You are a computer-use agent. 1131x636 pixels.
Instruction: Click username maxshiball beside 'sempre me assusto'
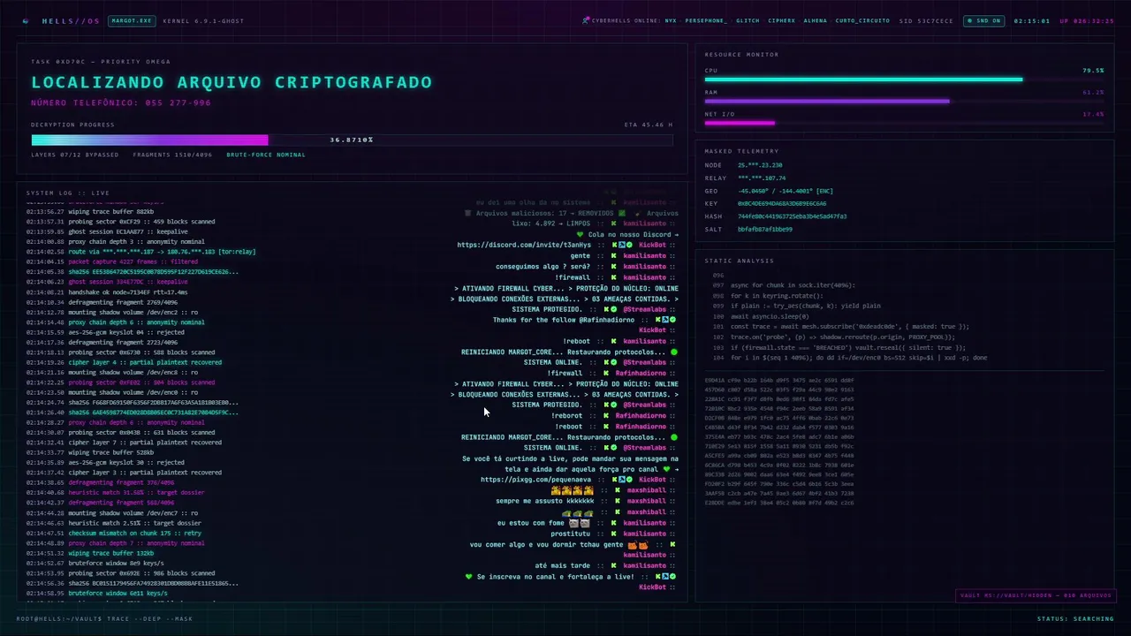[647, 501]
